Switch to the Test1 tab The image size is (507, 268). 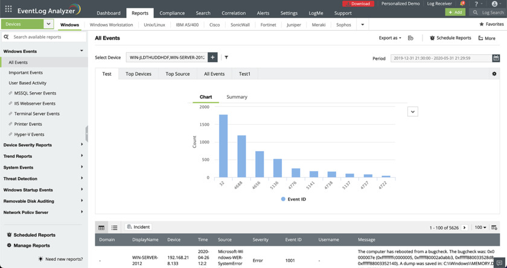(244, 74)
